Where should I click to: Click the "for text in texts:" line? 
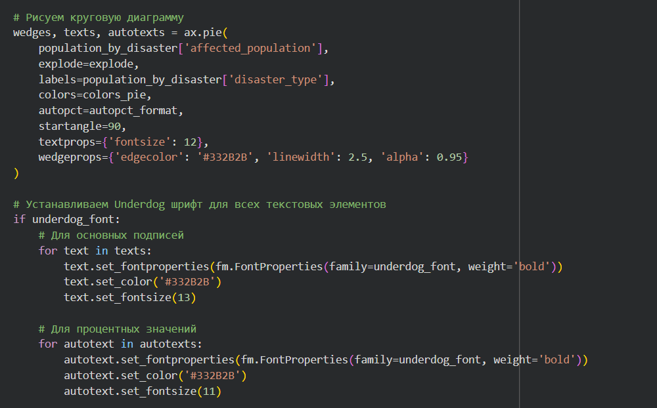pos(95,251)
